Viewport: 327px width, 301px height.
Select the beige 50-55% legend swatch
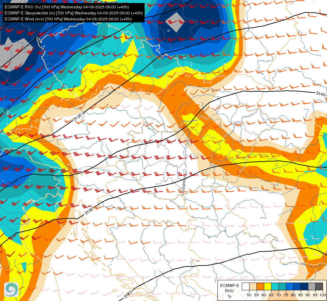pyautogui.click(x=253, y=286)
